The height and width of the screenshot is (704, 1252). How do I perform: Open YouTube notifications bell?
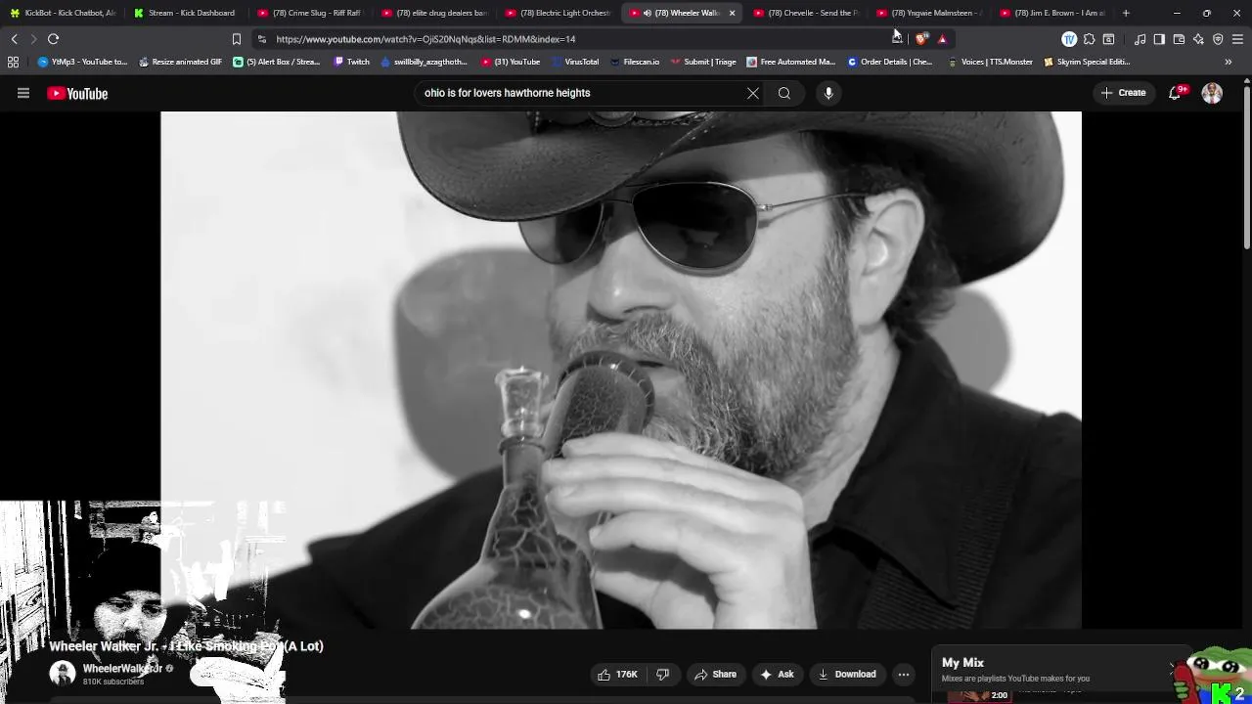(x=1176, y=93)
